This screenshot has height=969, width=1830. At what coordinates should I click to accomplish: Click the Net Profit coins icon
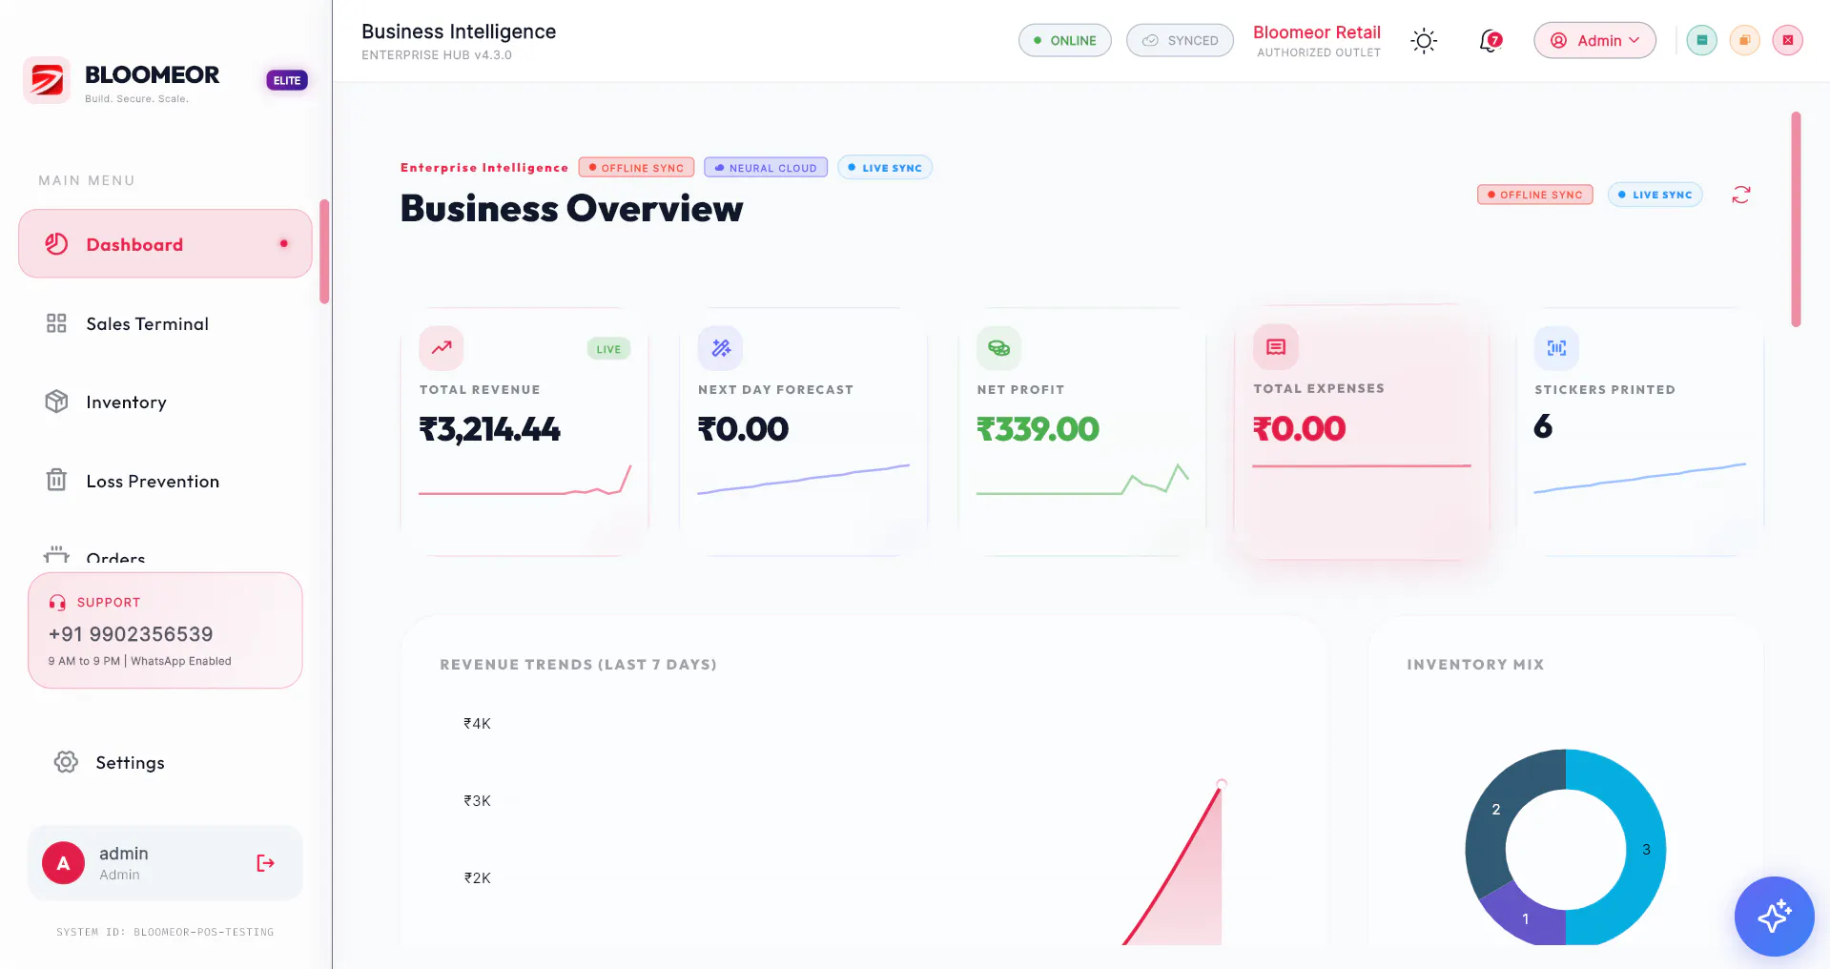click(999, 348)
